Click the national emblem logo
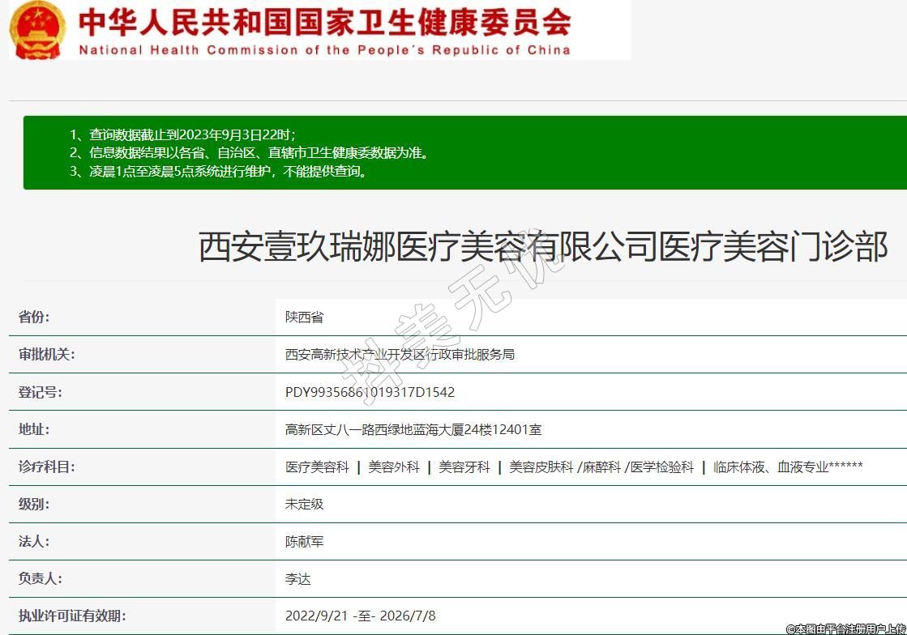 [x=37, y=30]
